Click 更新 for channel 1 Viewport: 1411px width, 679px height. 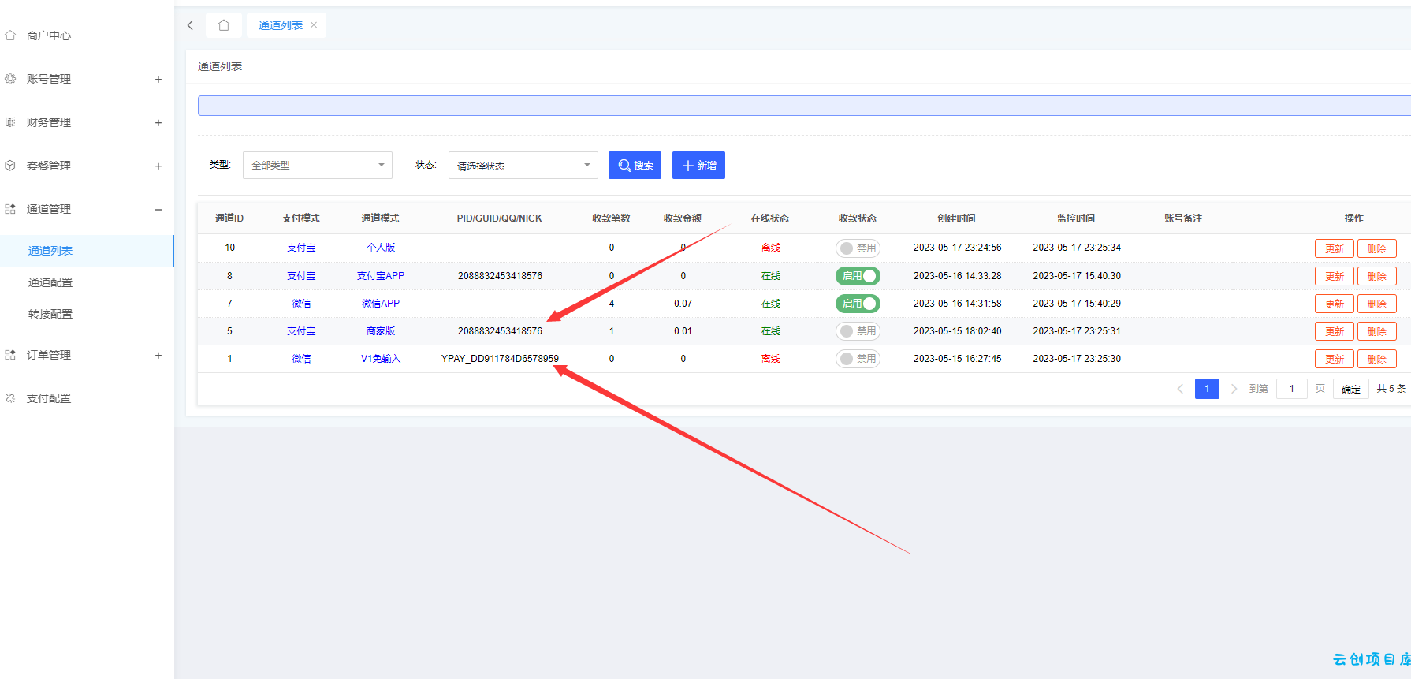point(1335,359)
